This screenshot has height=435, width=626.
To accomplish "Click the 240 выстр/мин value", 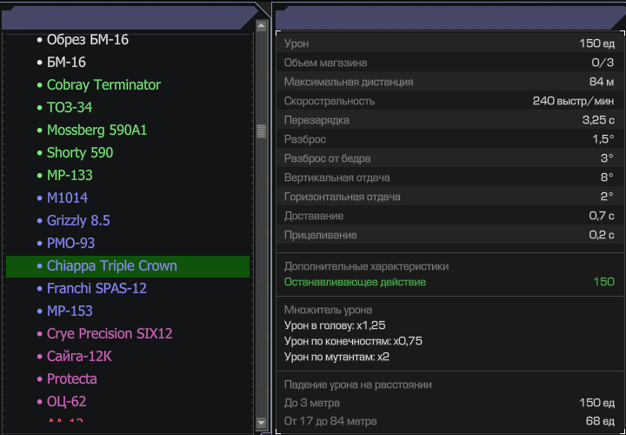I will coord(573,101).
